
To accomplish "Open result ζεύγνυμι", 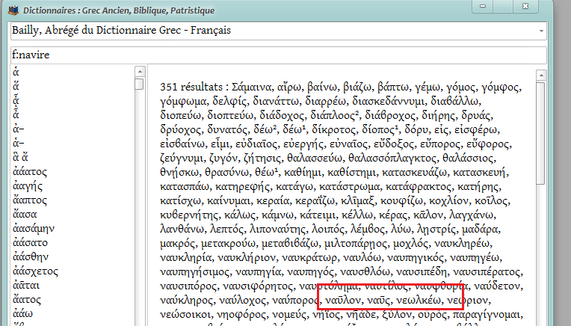I will coord(182,159).
